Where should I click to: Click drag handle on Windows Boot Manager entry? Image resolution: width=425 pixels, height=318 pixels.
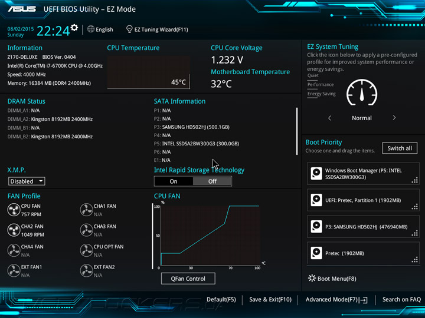coord(415,180)
